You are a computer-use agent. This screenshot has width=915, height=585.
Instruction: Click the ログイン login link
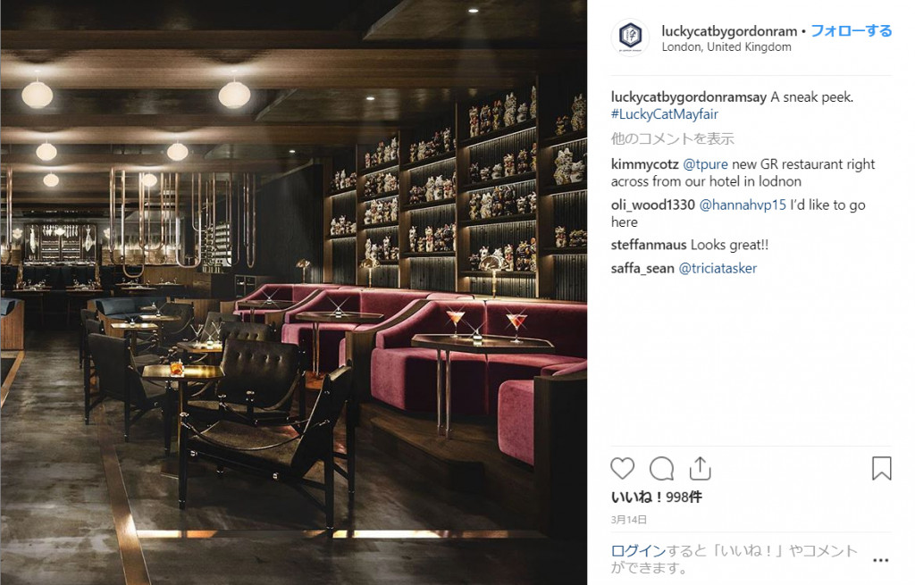click(638, 550)
